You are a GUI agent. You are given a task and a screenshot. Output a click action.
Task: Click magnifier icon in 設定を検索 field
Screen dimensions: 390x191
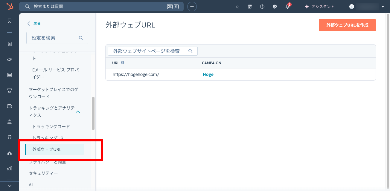pyautogui.click(x=81, y=38)
